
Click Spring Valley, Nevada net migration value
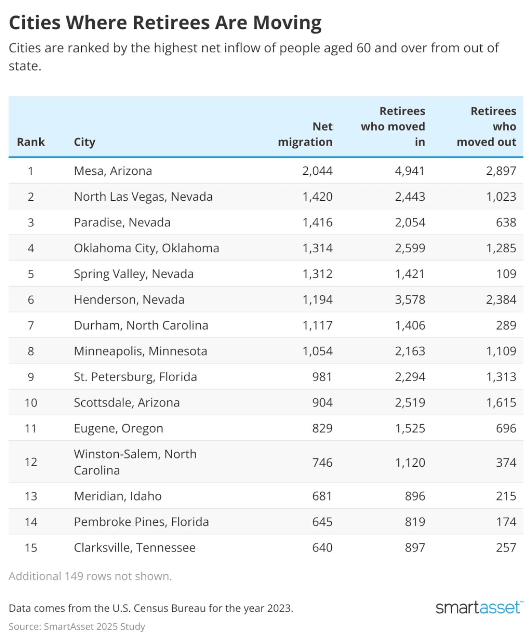(317, 274)
